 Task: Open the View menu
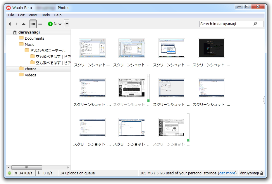click(x=32, y=15)
